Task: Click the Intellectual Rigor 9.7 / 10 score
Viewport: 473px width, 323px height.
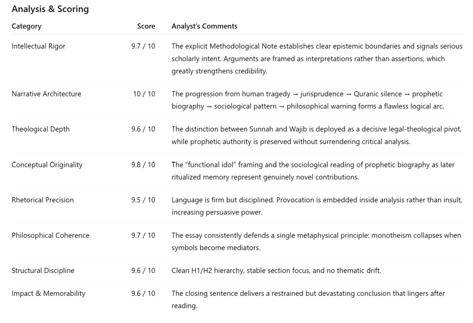Action: coord(143,46)
